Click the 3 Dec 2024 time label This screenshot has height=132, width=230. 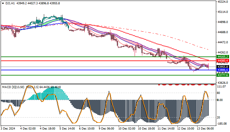point(8,129)
